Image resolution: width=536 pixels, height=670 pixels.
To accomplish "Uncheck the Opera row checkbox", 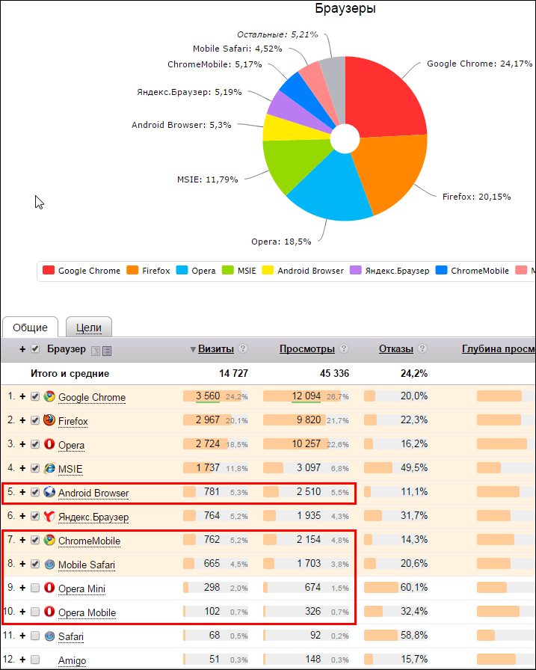I will [x=35, y=444].
